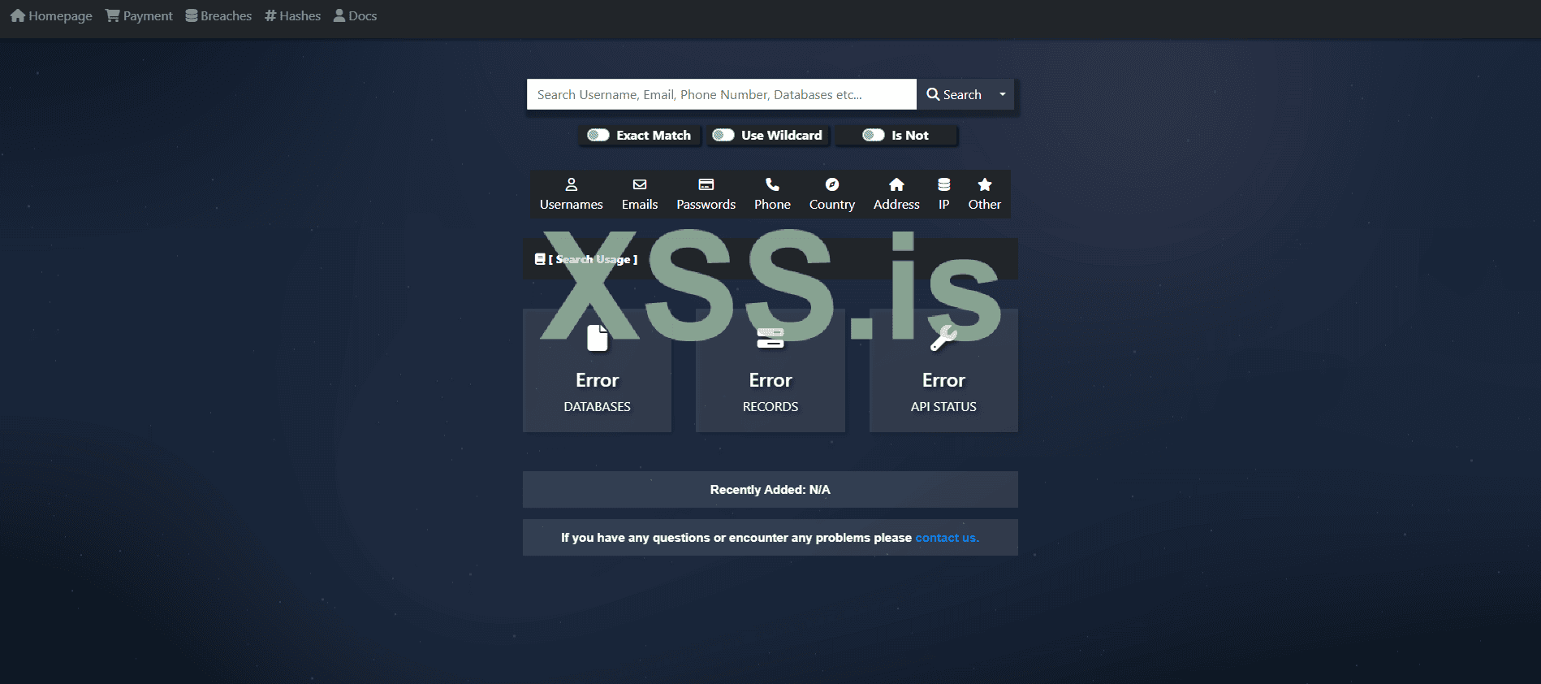This screenshot has width=1541, height=684.
Task: Switch to the Emails search tab
Action: 640,194
